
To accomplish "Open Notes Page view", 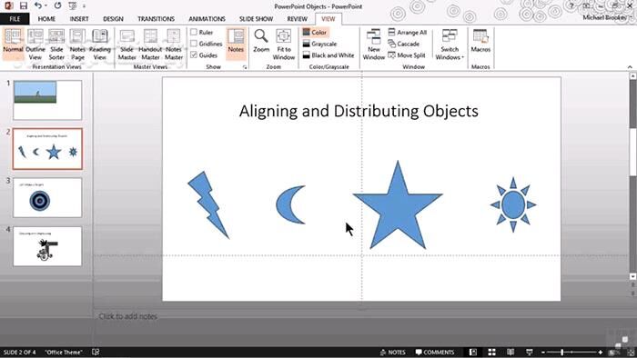I will (x=77, y=44).
